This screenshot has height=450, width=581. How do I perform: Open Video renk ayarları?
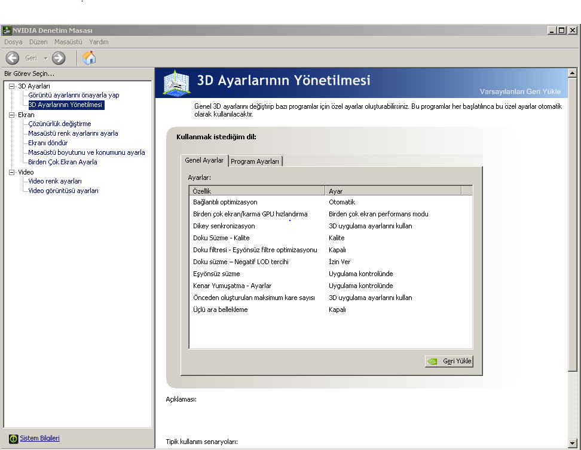[55, 181]
